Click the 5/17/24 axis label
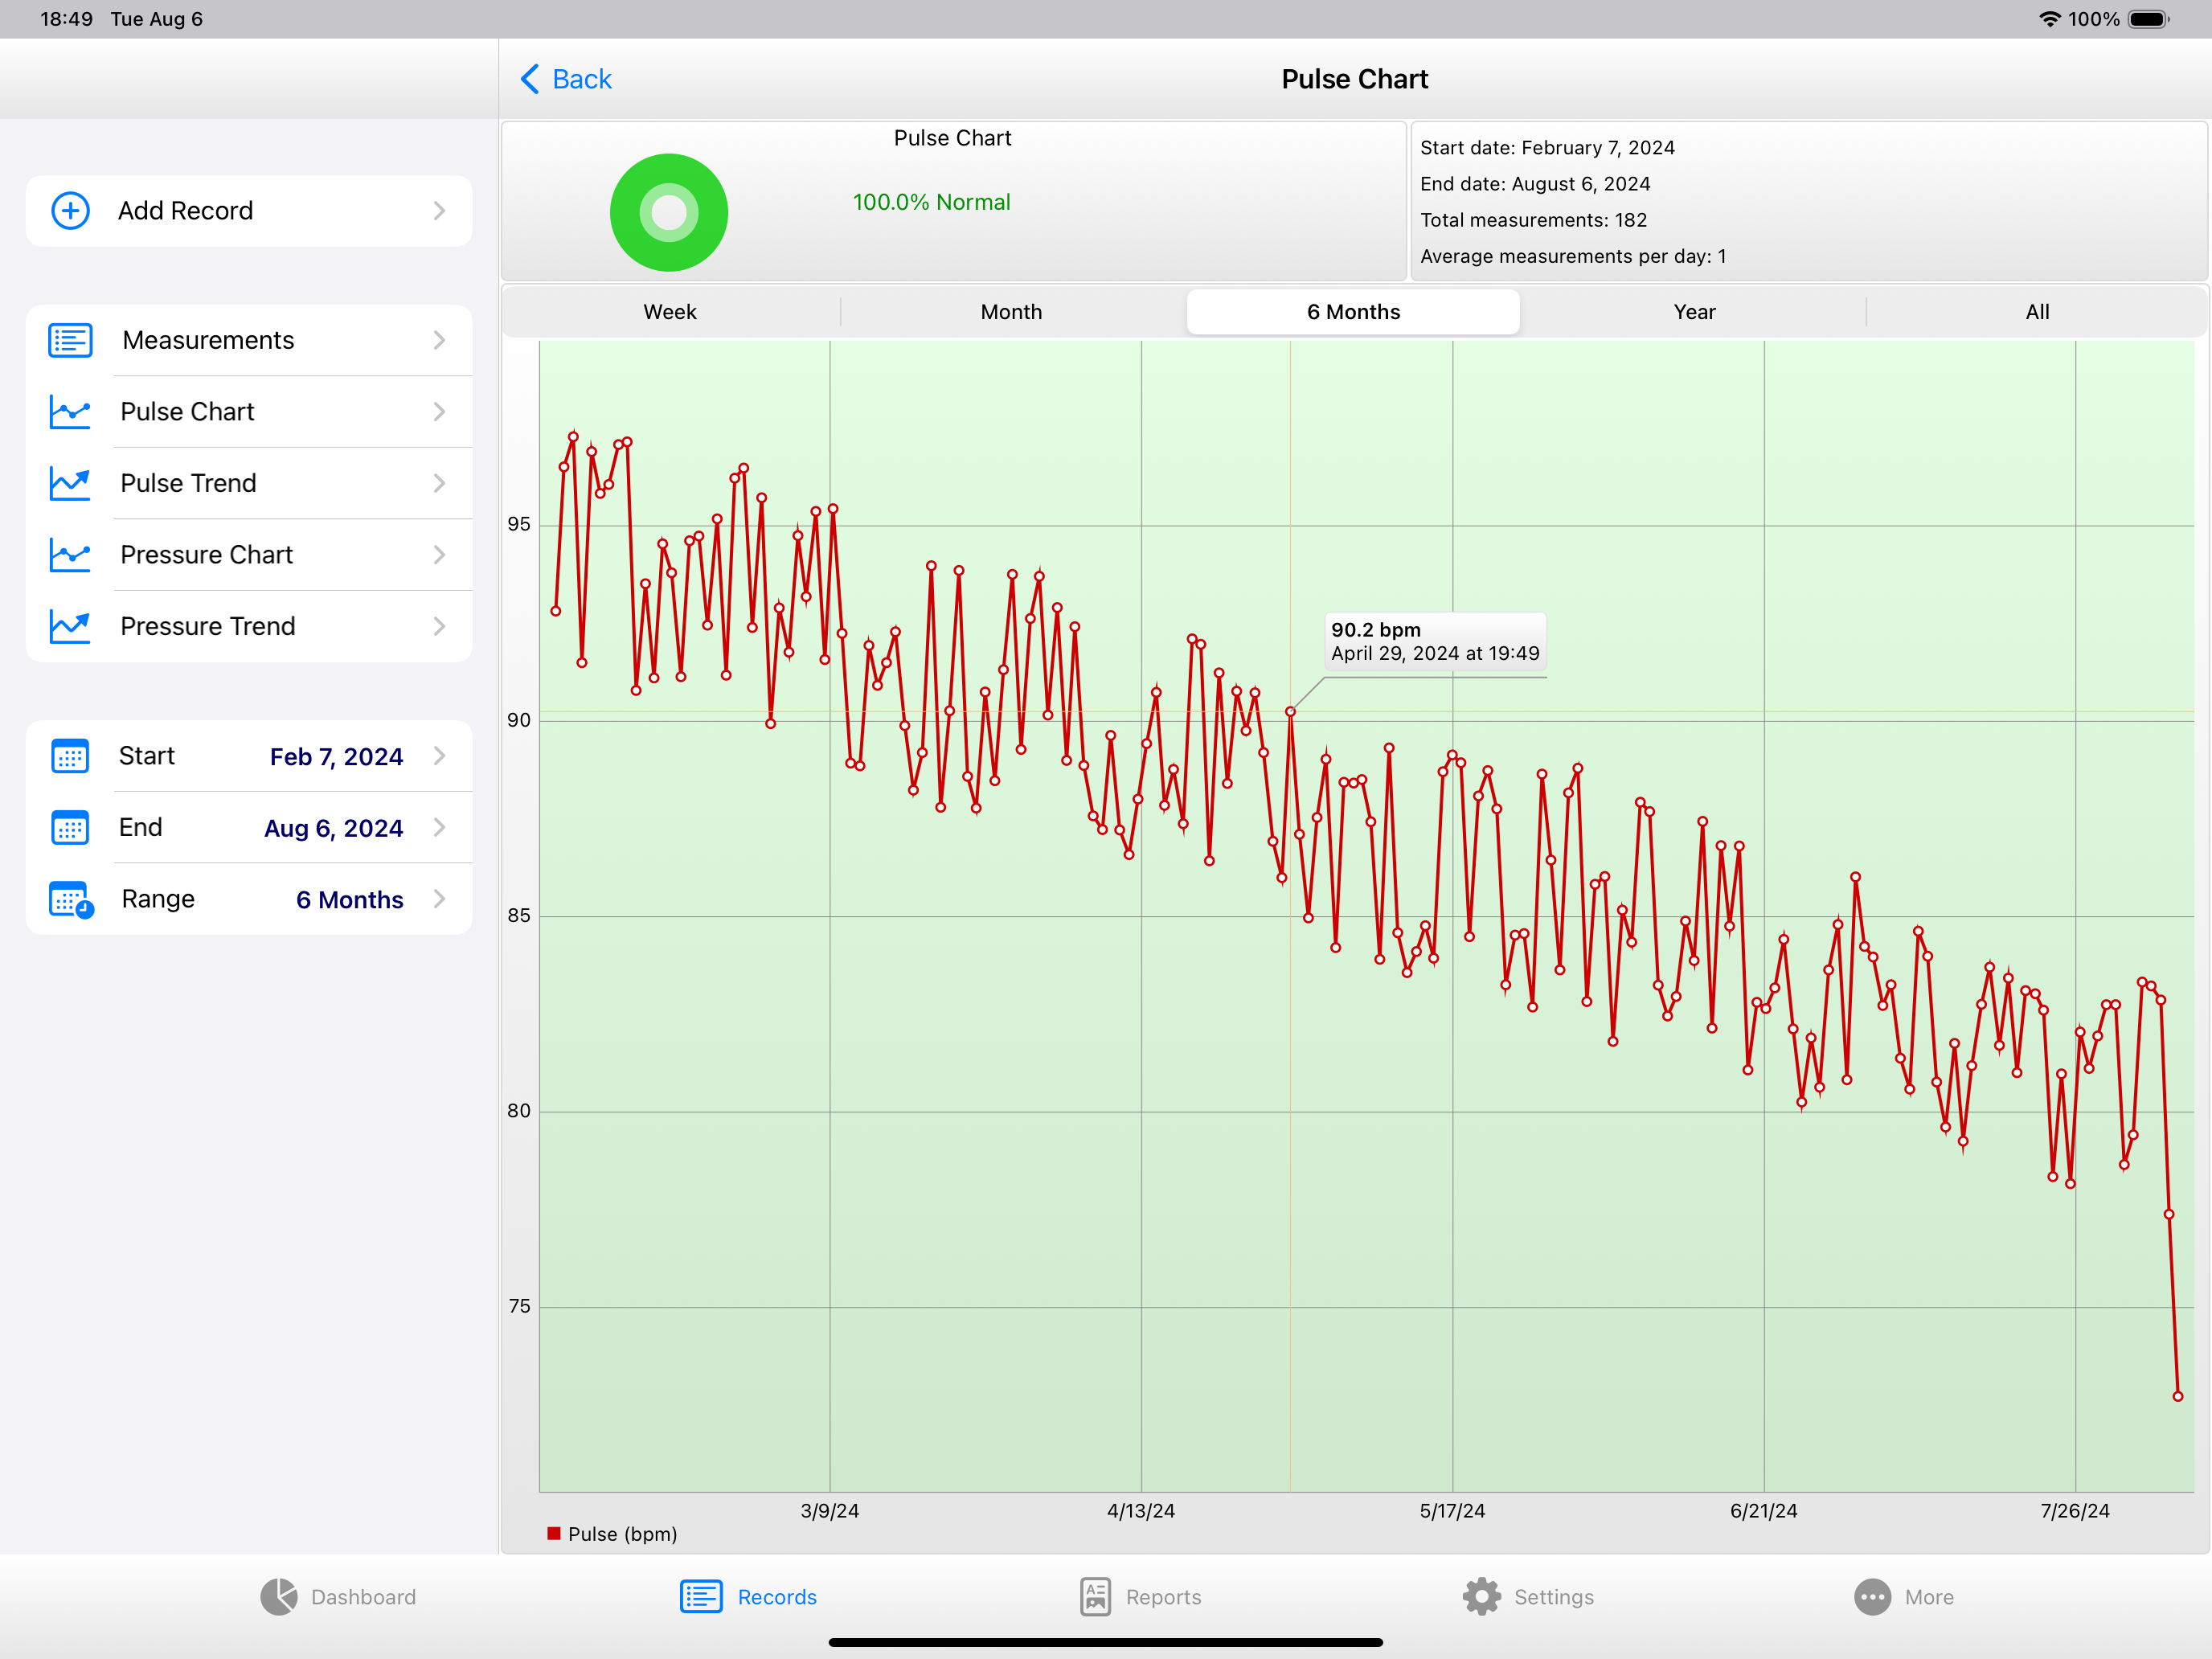Viewport: 2212px width, 1659px height. point(1452,1511)
